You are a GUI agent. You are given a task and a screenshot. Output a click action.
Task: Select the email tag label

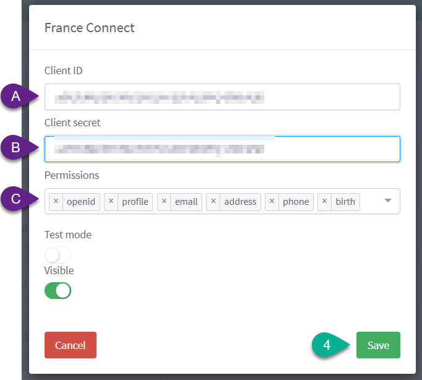[x=186, y=202]
